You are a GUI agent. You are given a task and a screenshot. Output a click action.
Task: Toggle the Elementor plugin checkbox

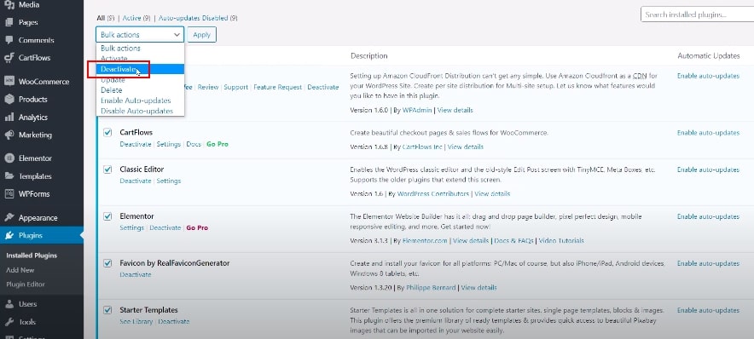pyautogui.click(x=107, y=216)
